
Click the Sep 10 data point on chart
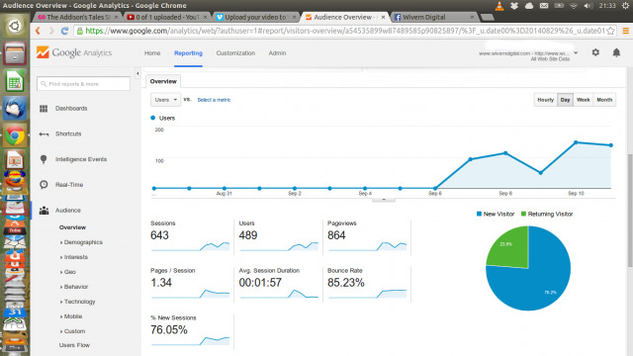(576, 142)
